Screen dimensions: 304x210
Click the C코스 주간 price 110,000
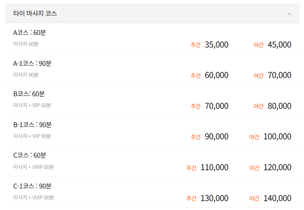214,167
